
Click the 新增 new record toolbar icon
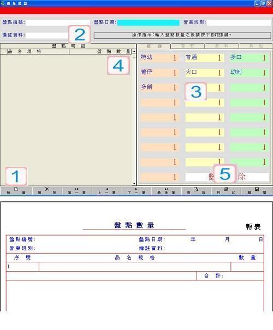pos(16,189)
